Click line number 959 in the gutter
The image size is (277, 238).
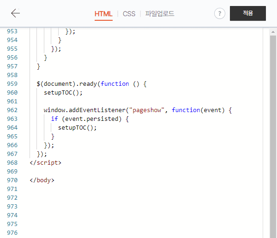[12, 83]
